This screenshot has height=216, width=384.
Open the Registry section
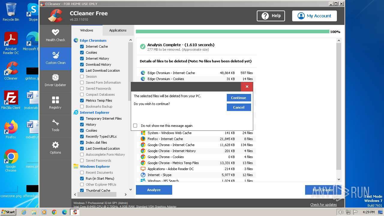pos(55,103)
